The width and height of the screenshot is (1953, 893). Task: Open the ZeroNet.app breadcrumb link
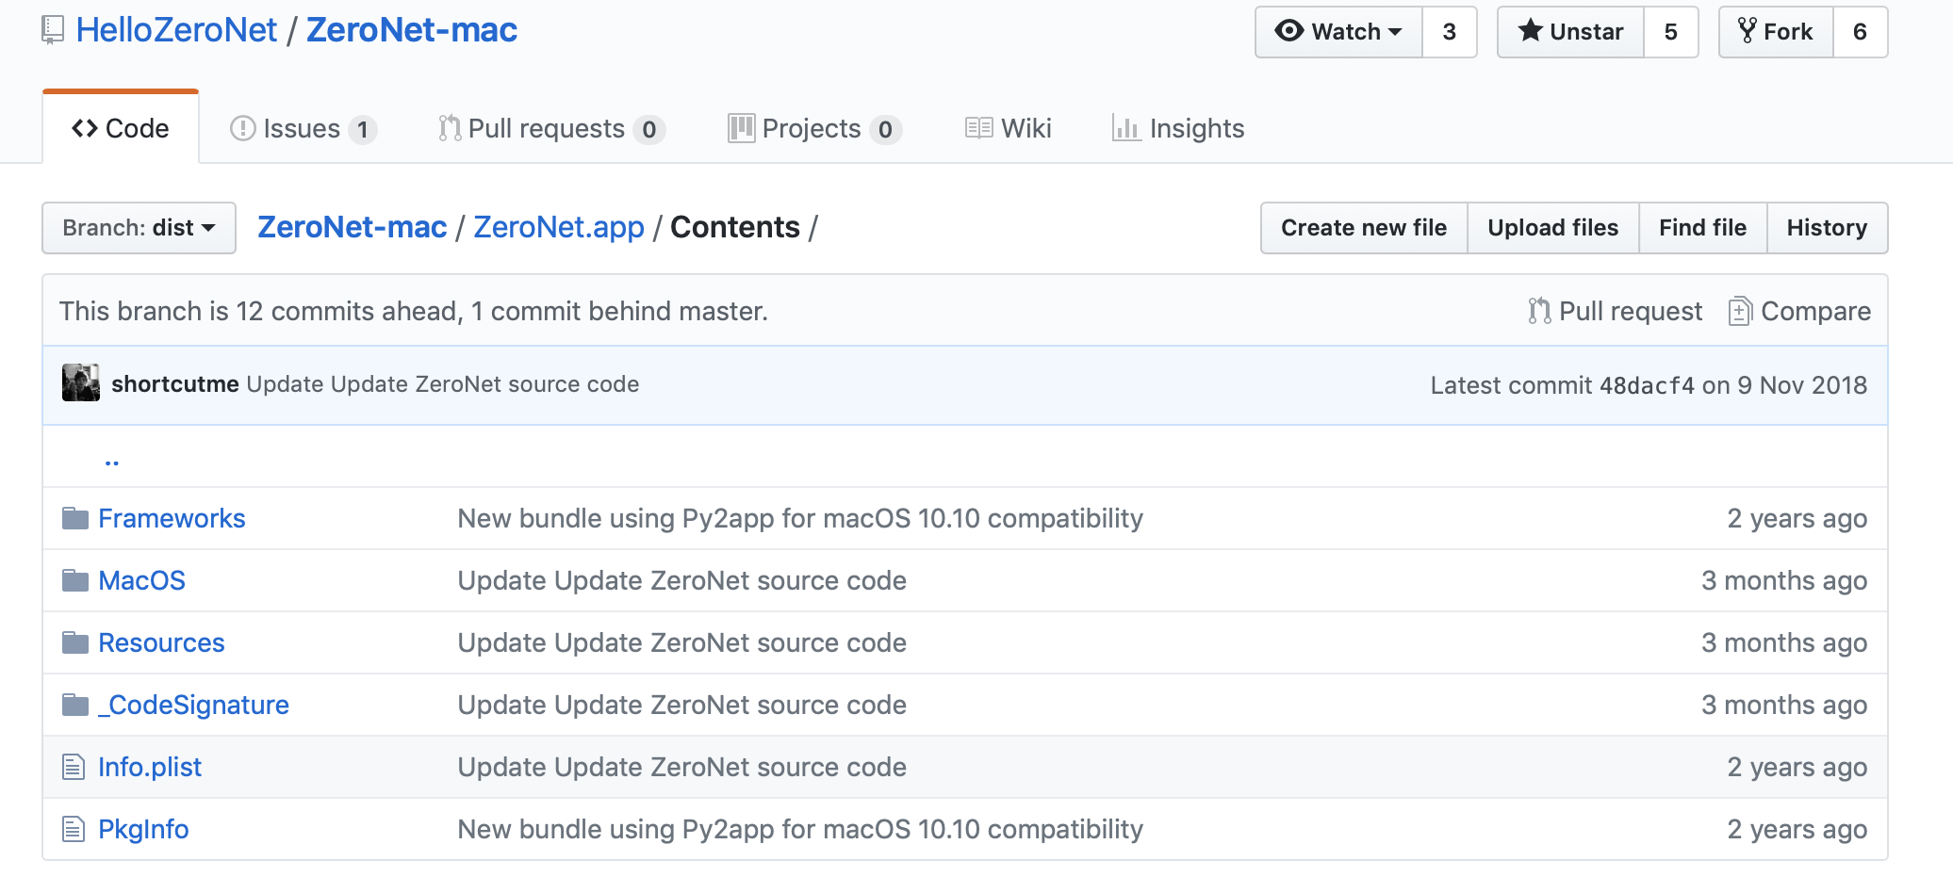click(x=558, y=227)
